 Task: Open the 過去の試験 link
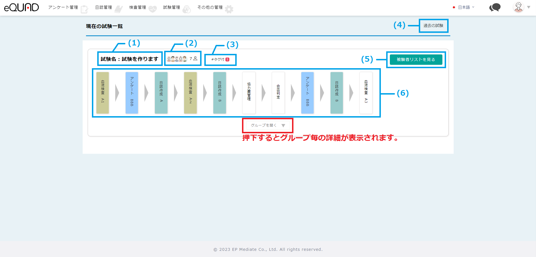433,26
